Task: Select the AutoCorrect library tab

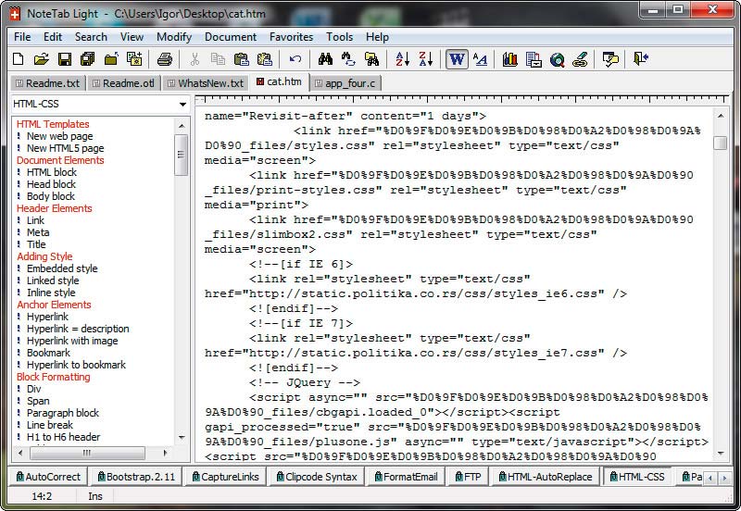Action: pyautogui.click(x=48, y=477)
